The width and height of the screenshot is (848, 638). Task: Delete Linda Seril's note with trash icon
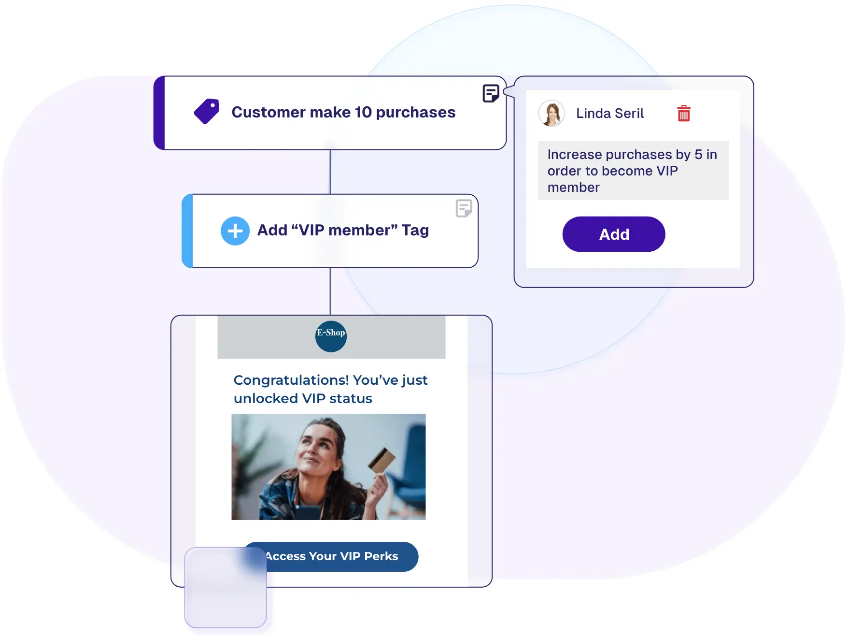[x=683, y=113]
